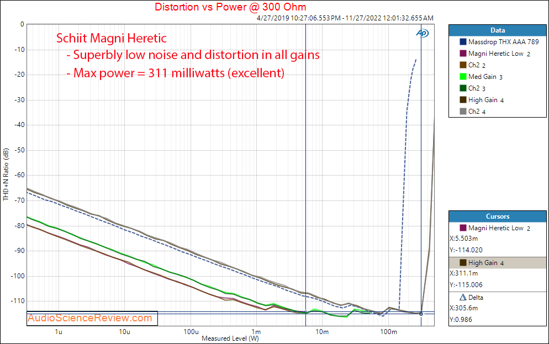Click the 'Max power = 311 milliwatts' annotation
549x344 pixels.
click(x=176, y=73)
